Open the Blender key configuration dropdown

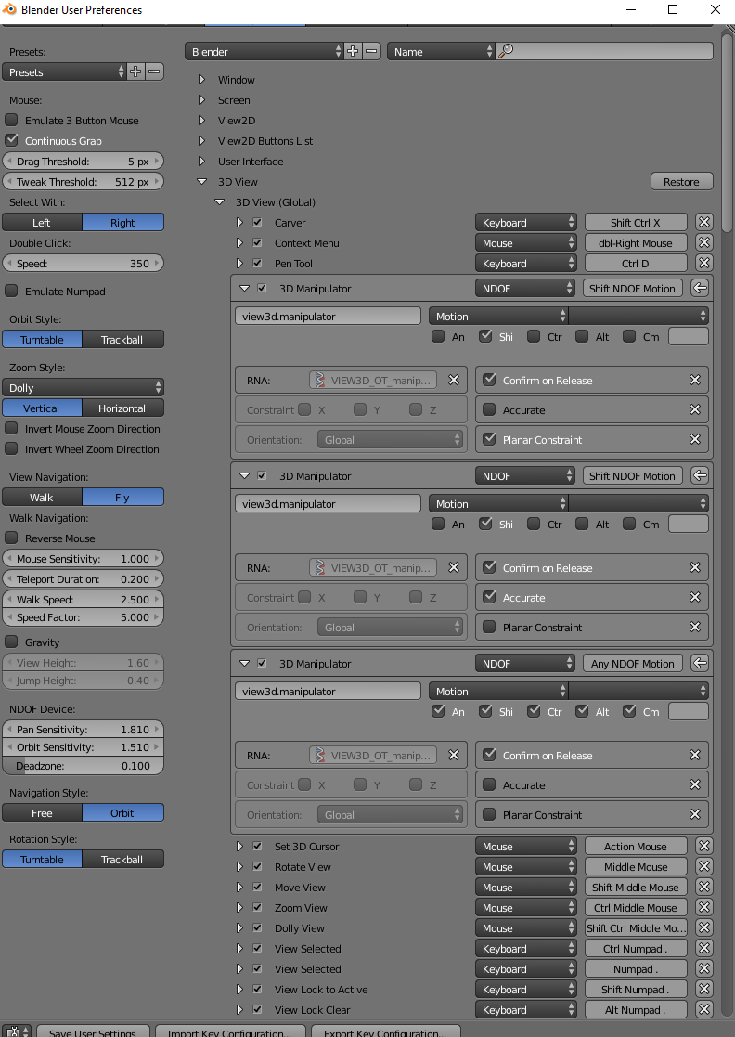click(264, 52)
